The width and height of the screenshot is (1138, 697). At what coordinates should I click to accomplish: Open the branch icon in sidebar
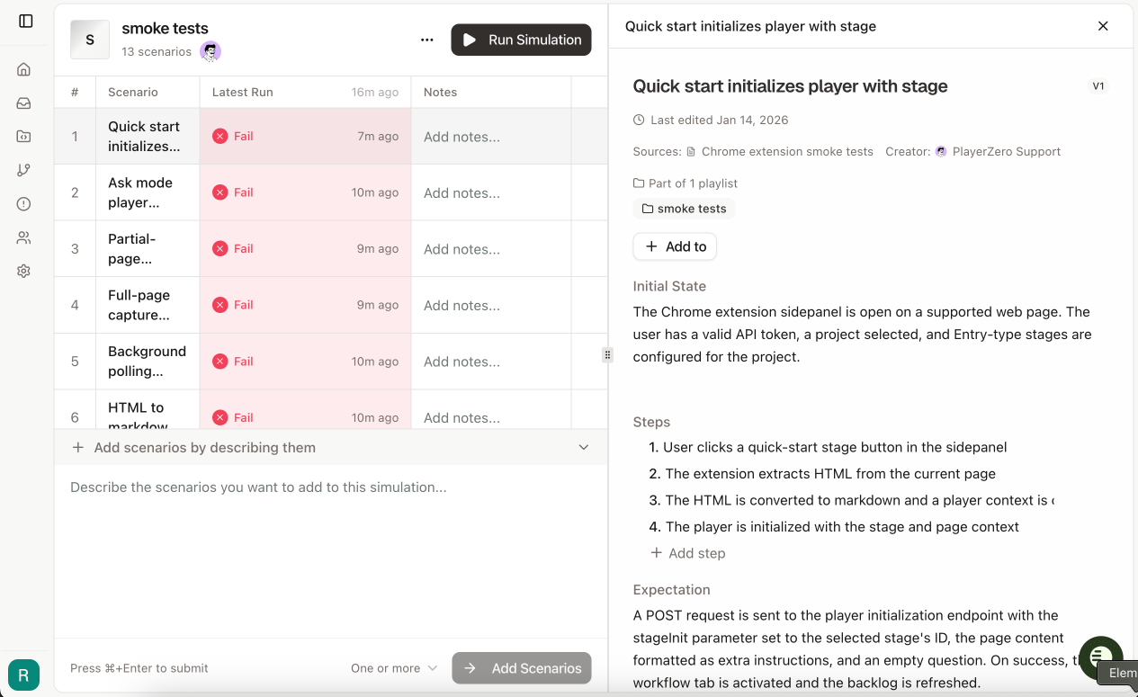pyautogui.click(x=24, y=170)
